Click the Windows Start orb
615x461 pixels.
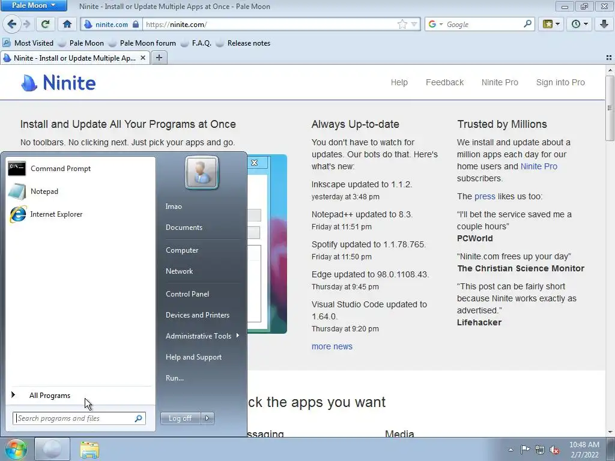coord(16,449)
